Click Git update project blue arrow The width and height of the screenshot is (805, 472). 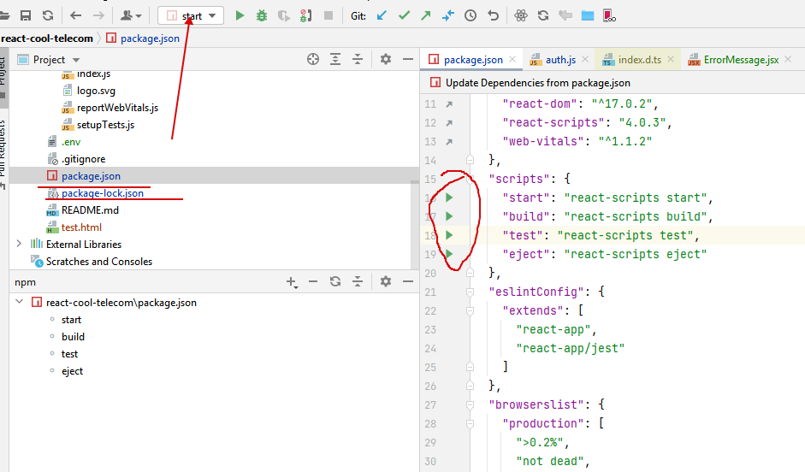pos(382,15)
